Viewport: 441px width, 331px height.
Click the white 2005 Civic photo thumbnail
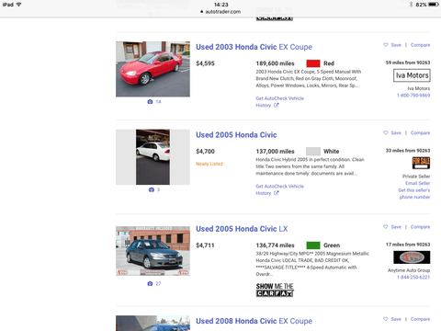click(x=153, y=157)
